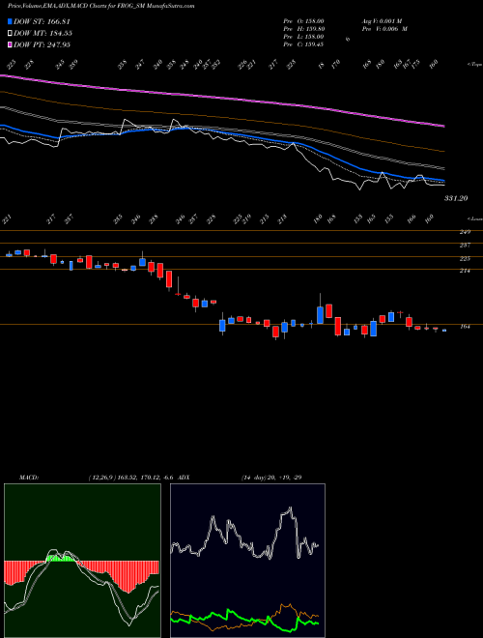Click the MACD panel heading
The height and width of the screenshot is (638, 483).
(28, 477)
